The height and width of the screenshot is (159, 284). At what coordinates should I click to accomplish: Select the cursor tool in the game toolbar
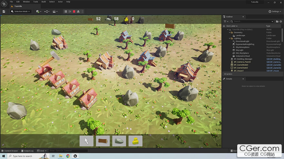coord(86,141)
